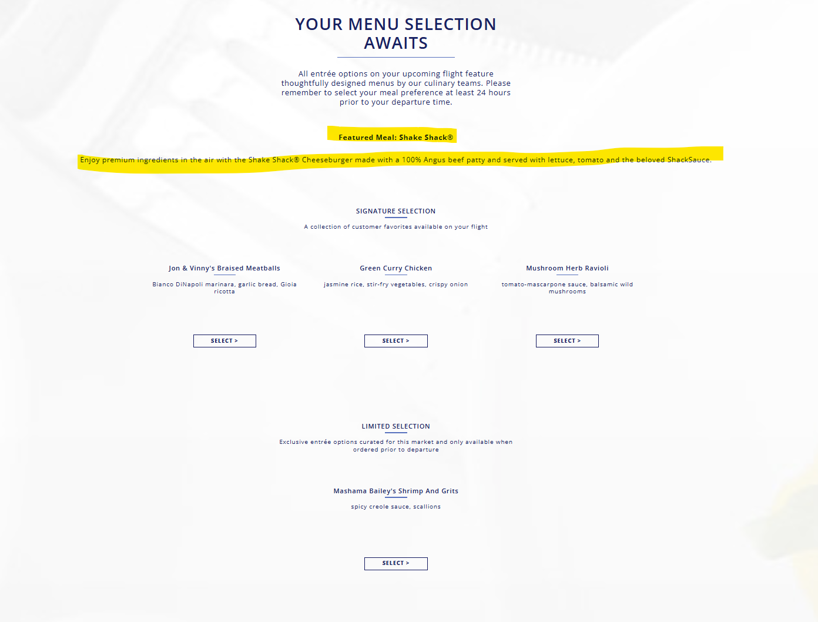This screenshot has width=818, height=622.
Task: Click the Your Menu Selection Awaits heading
Action: 395,34
